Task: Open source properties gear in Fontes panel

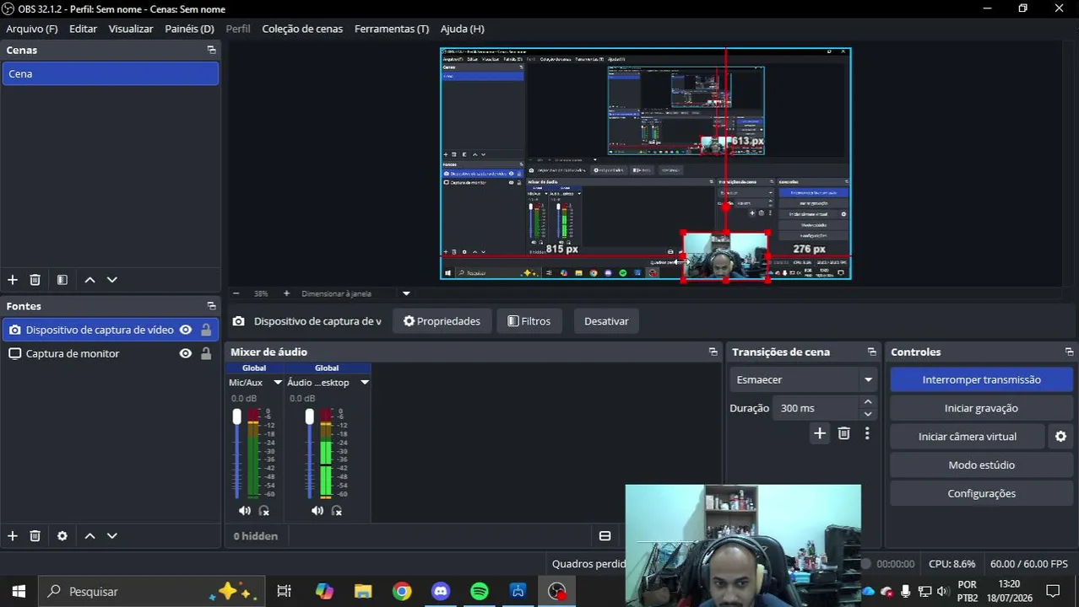Action: pyautogui.click(x=62, y=536)
